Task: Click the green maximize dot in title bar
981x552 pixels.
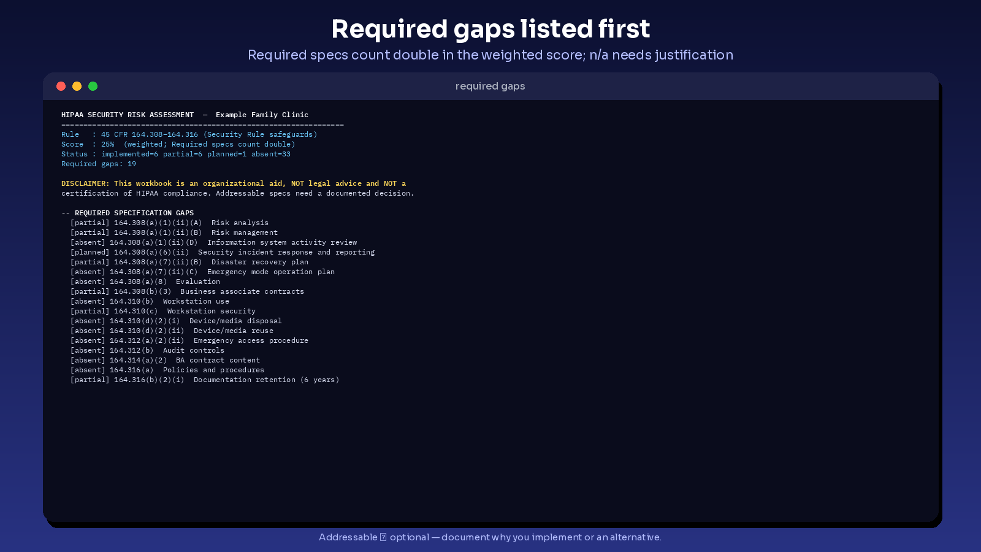Action: point(93,86)
